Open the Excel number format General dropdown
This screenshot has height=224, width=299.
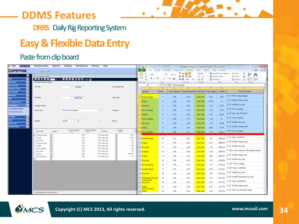point(207,73)
